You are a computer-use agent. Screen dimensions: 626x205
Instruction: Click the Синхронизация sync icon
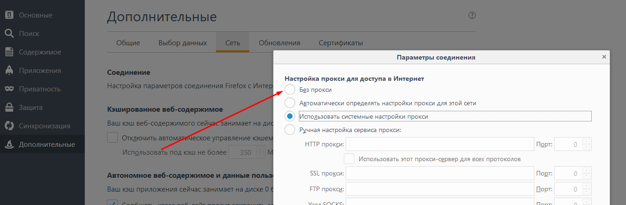tap(9, 126)
